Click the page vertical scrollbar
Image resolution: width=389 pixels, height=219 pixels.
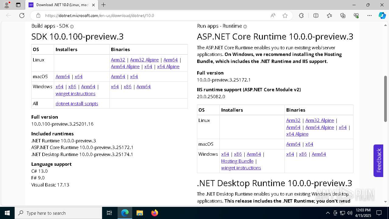tap(386, 99)
